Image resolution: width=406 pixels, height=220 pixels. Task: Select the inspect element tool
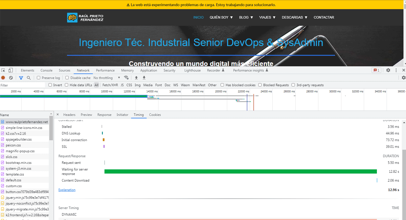pyautogui.click(x=3, y=70)
